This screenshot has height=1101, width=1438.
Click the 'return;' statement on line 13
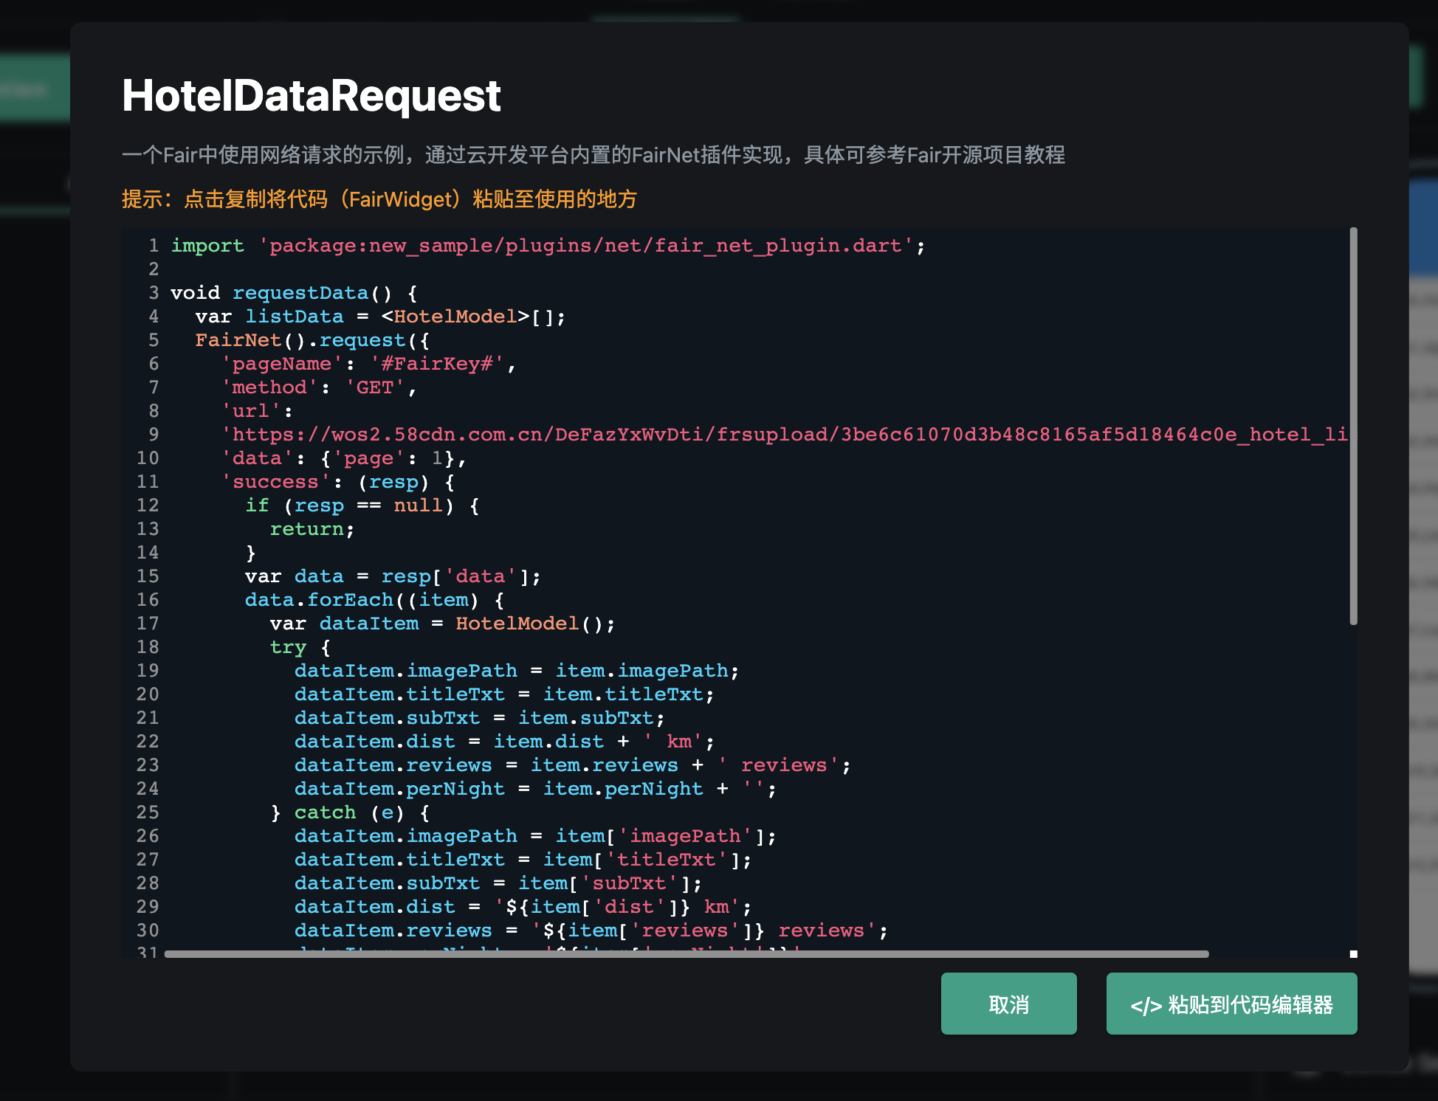point(311,529)
